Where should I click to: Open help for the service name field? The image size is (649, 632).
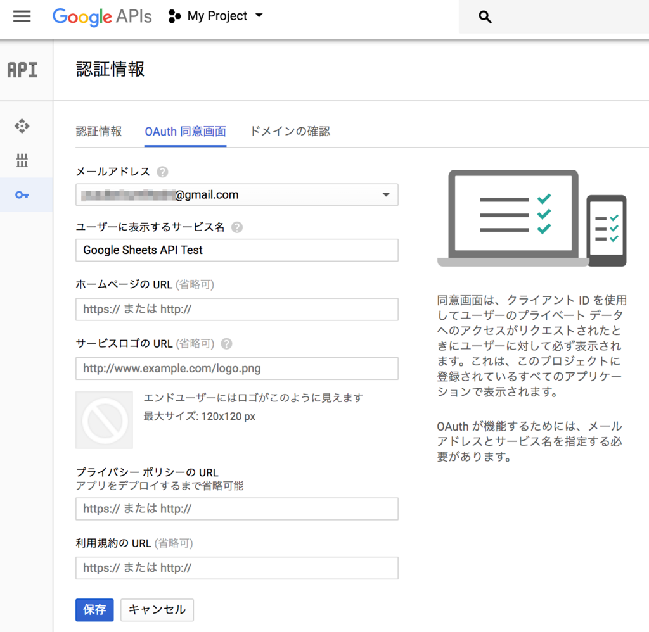236,227
